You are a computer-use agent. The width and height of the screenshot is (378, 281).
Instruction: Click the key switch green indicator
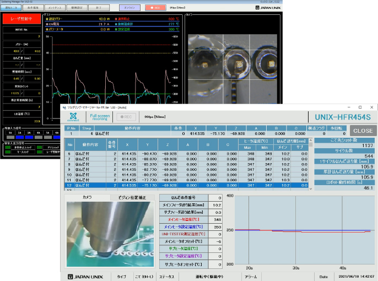tap(8, 152)
